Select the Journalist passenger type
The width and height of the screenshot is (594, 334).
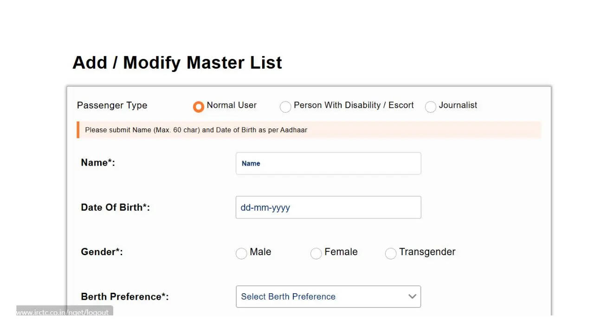click(x=431, y=107)
